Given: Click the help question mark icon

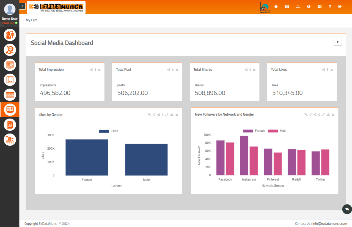Looking at the screenshot, I should (x=330, y=6).
